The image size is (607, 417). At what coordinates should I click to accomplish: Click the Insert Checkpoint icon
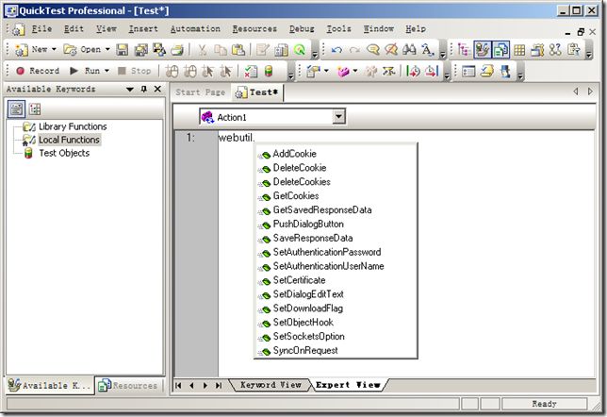coord(312,71)
